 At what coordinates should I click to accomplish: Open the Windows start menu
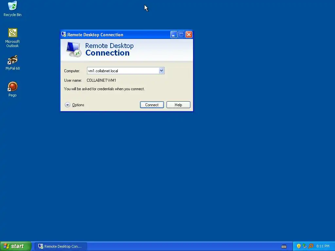16,246
